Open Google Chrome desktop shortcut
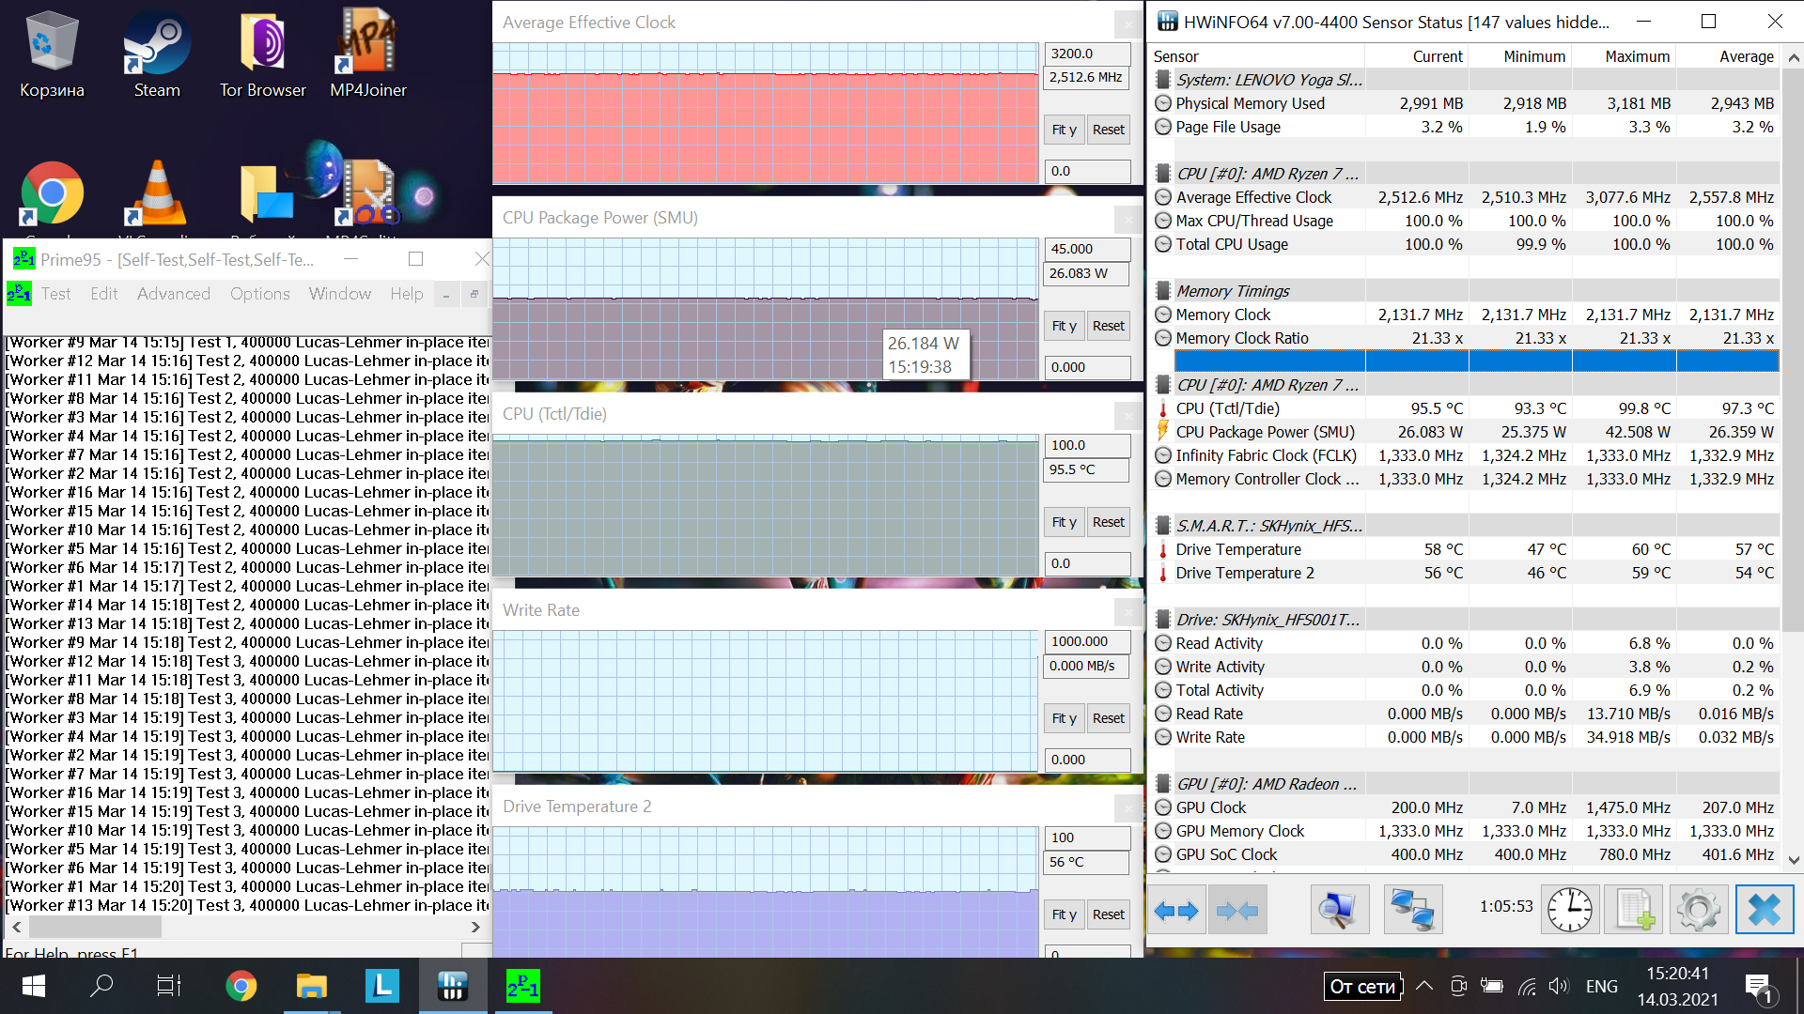This screenshot has height=1014, width=1804. click(52, 194)
